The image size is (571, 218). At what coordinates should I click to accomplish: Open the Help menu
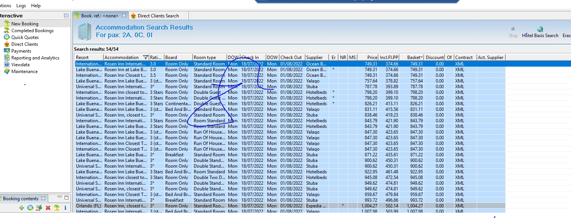coord(36,6)
